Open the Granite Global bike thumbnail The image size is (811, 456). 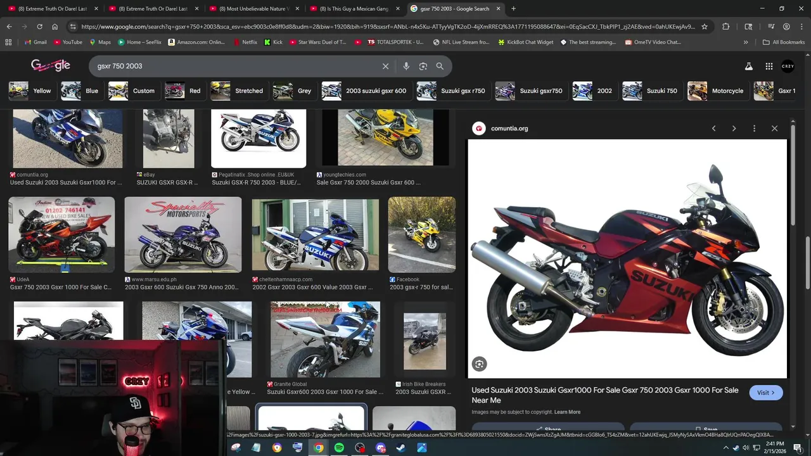[x=325, y=339]
